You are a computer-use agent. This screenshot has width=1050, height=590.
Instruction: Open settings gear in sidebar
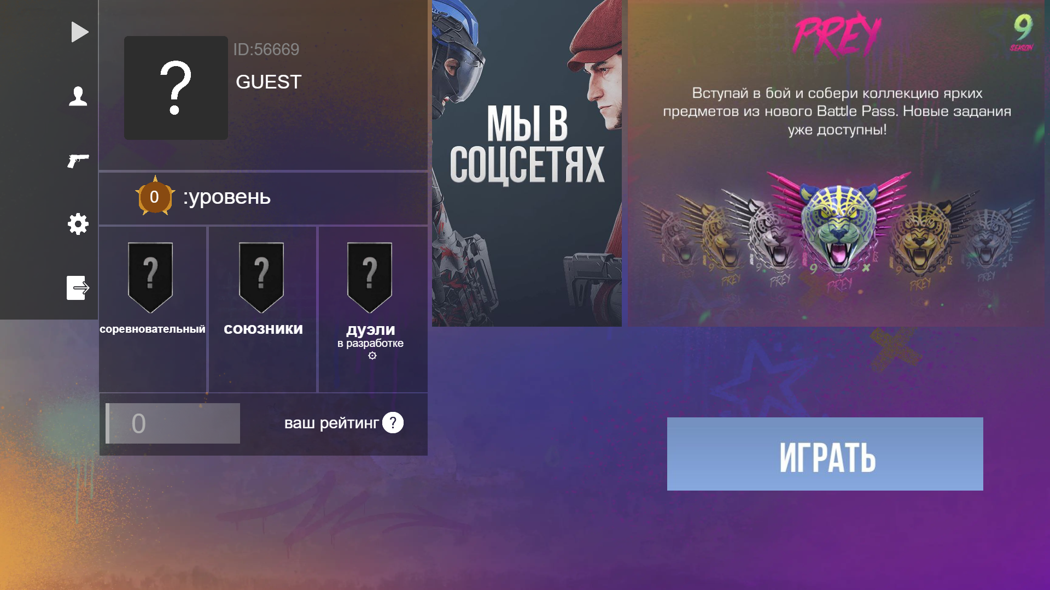click(x=78, y=224)
